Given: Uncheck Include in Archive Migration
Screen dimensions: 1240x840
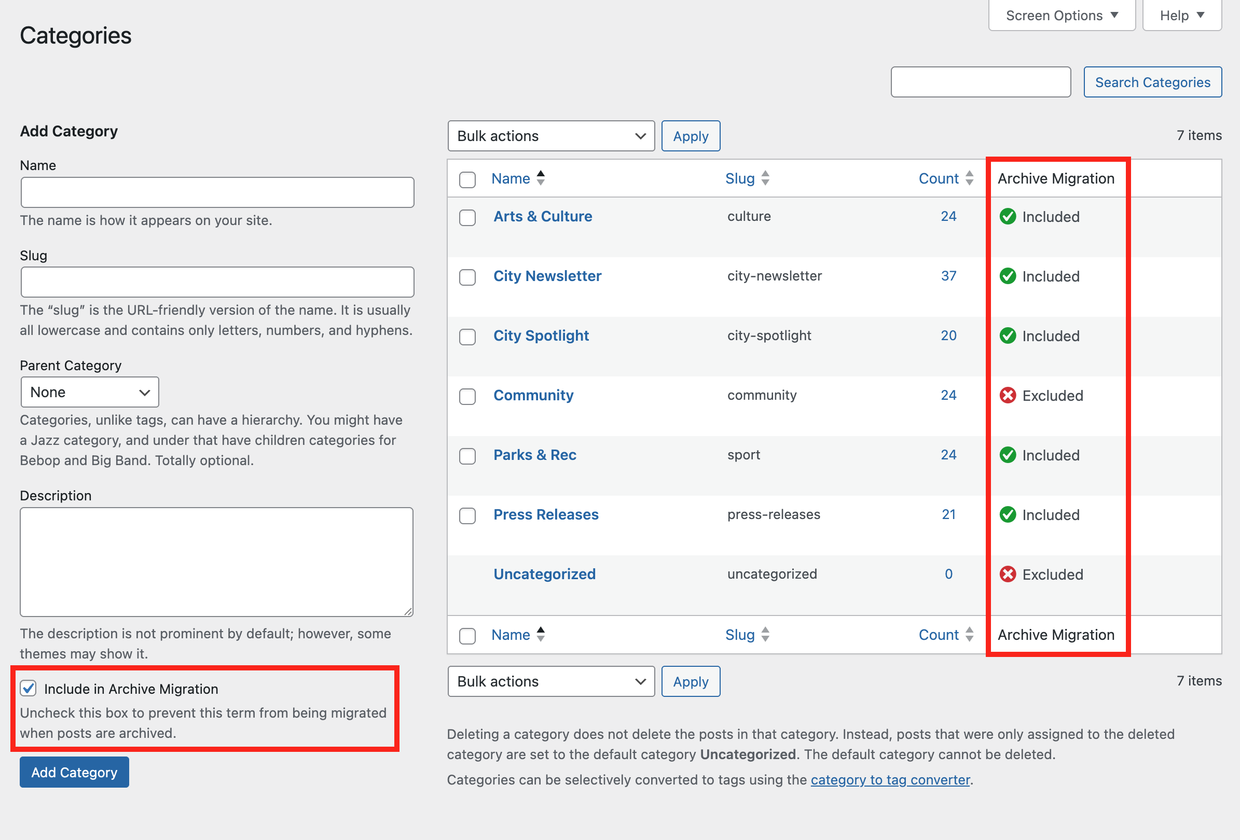Looking at the screenshot, I should 27,688.
